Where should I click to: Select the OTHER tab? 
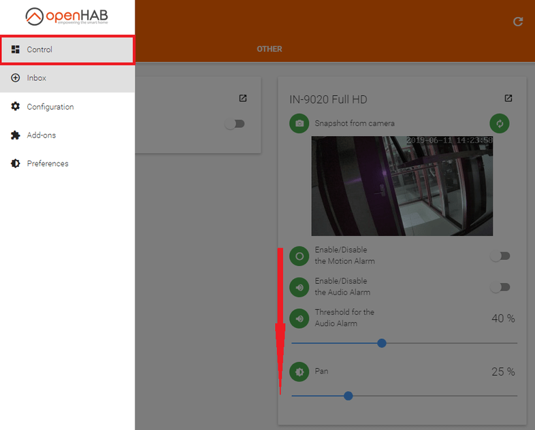(269, 49)
